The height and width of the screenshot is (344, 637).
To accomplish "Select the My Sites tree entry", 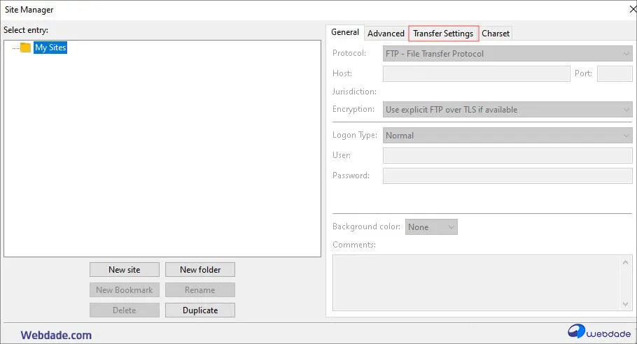I will click(50, 48).
